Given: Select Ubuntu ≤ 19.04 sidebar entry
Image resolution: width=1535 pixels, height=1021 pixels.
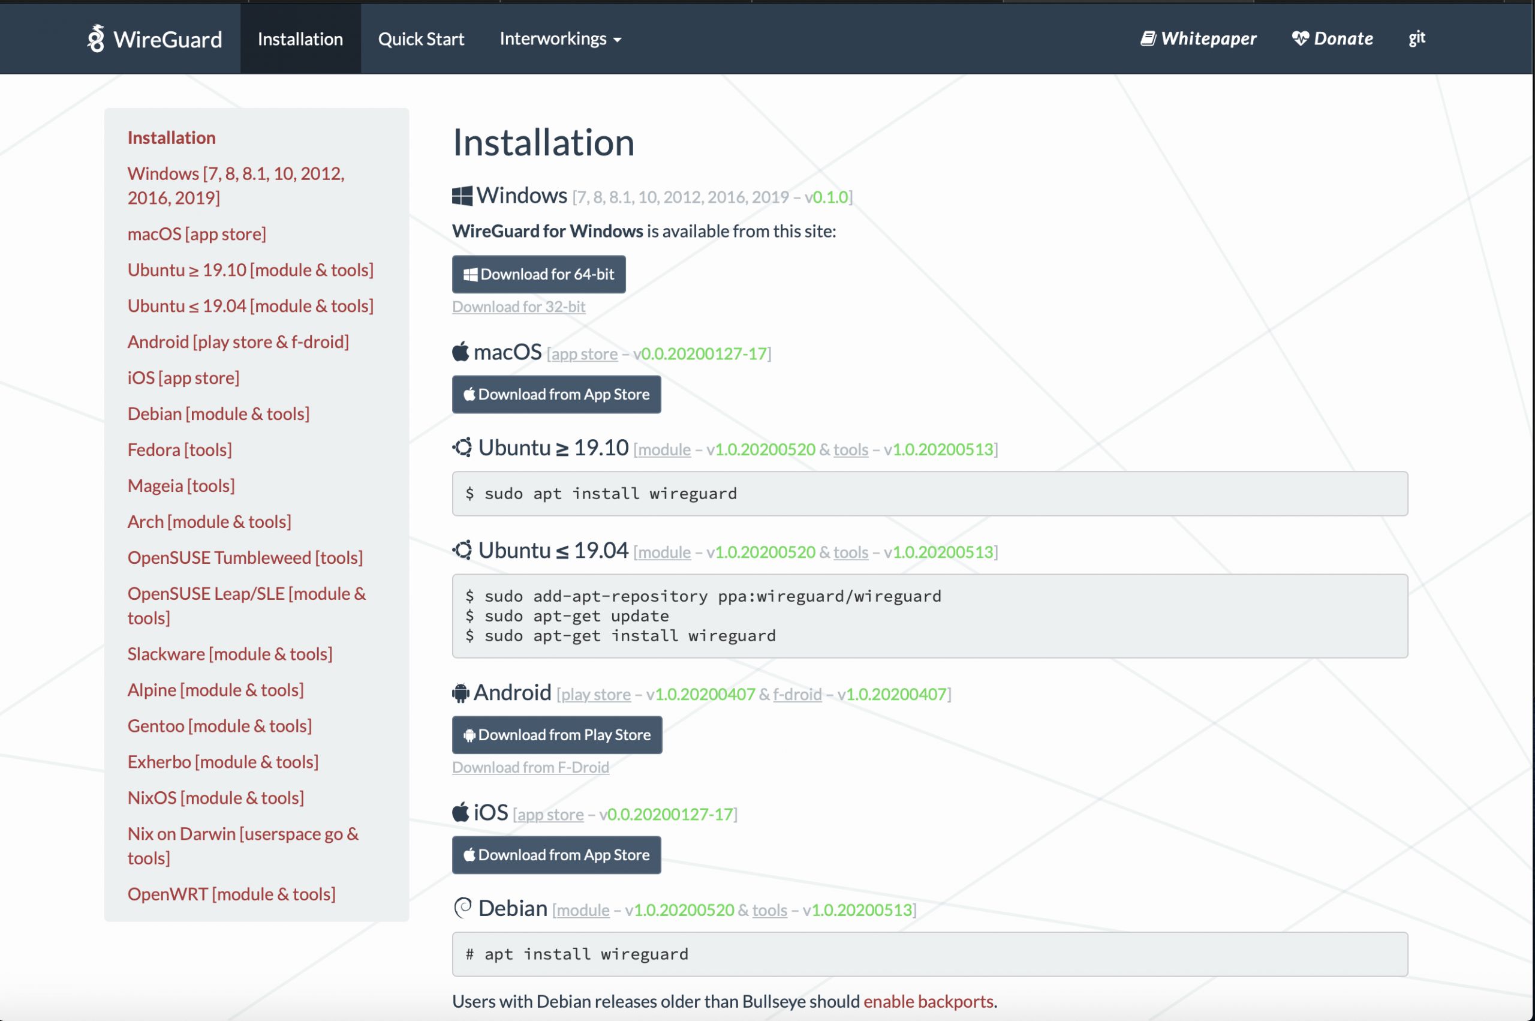Looking at the screenshot, I should pyautogui.click(x=251, y=305).
